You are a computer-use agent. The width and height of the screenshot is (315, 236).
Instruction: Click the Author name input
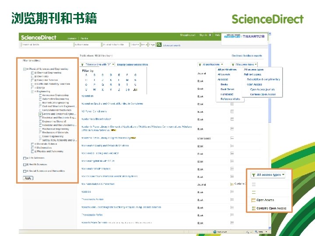(87, 45)
